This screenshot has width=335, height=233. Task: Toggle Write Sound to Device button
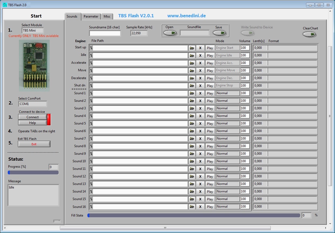point(248,33)
